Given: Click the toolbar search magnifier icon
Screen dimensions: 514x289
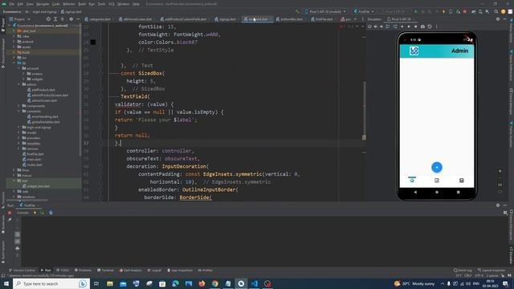Looking at the screenshot, I should coord(496,11).
